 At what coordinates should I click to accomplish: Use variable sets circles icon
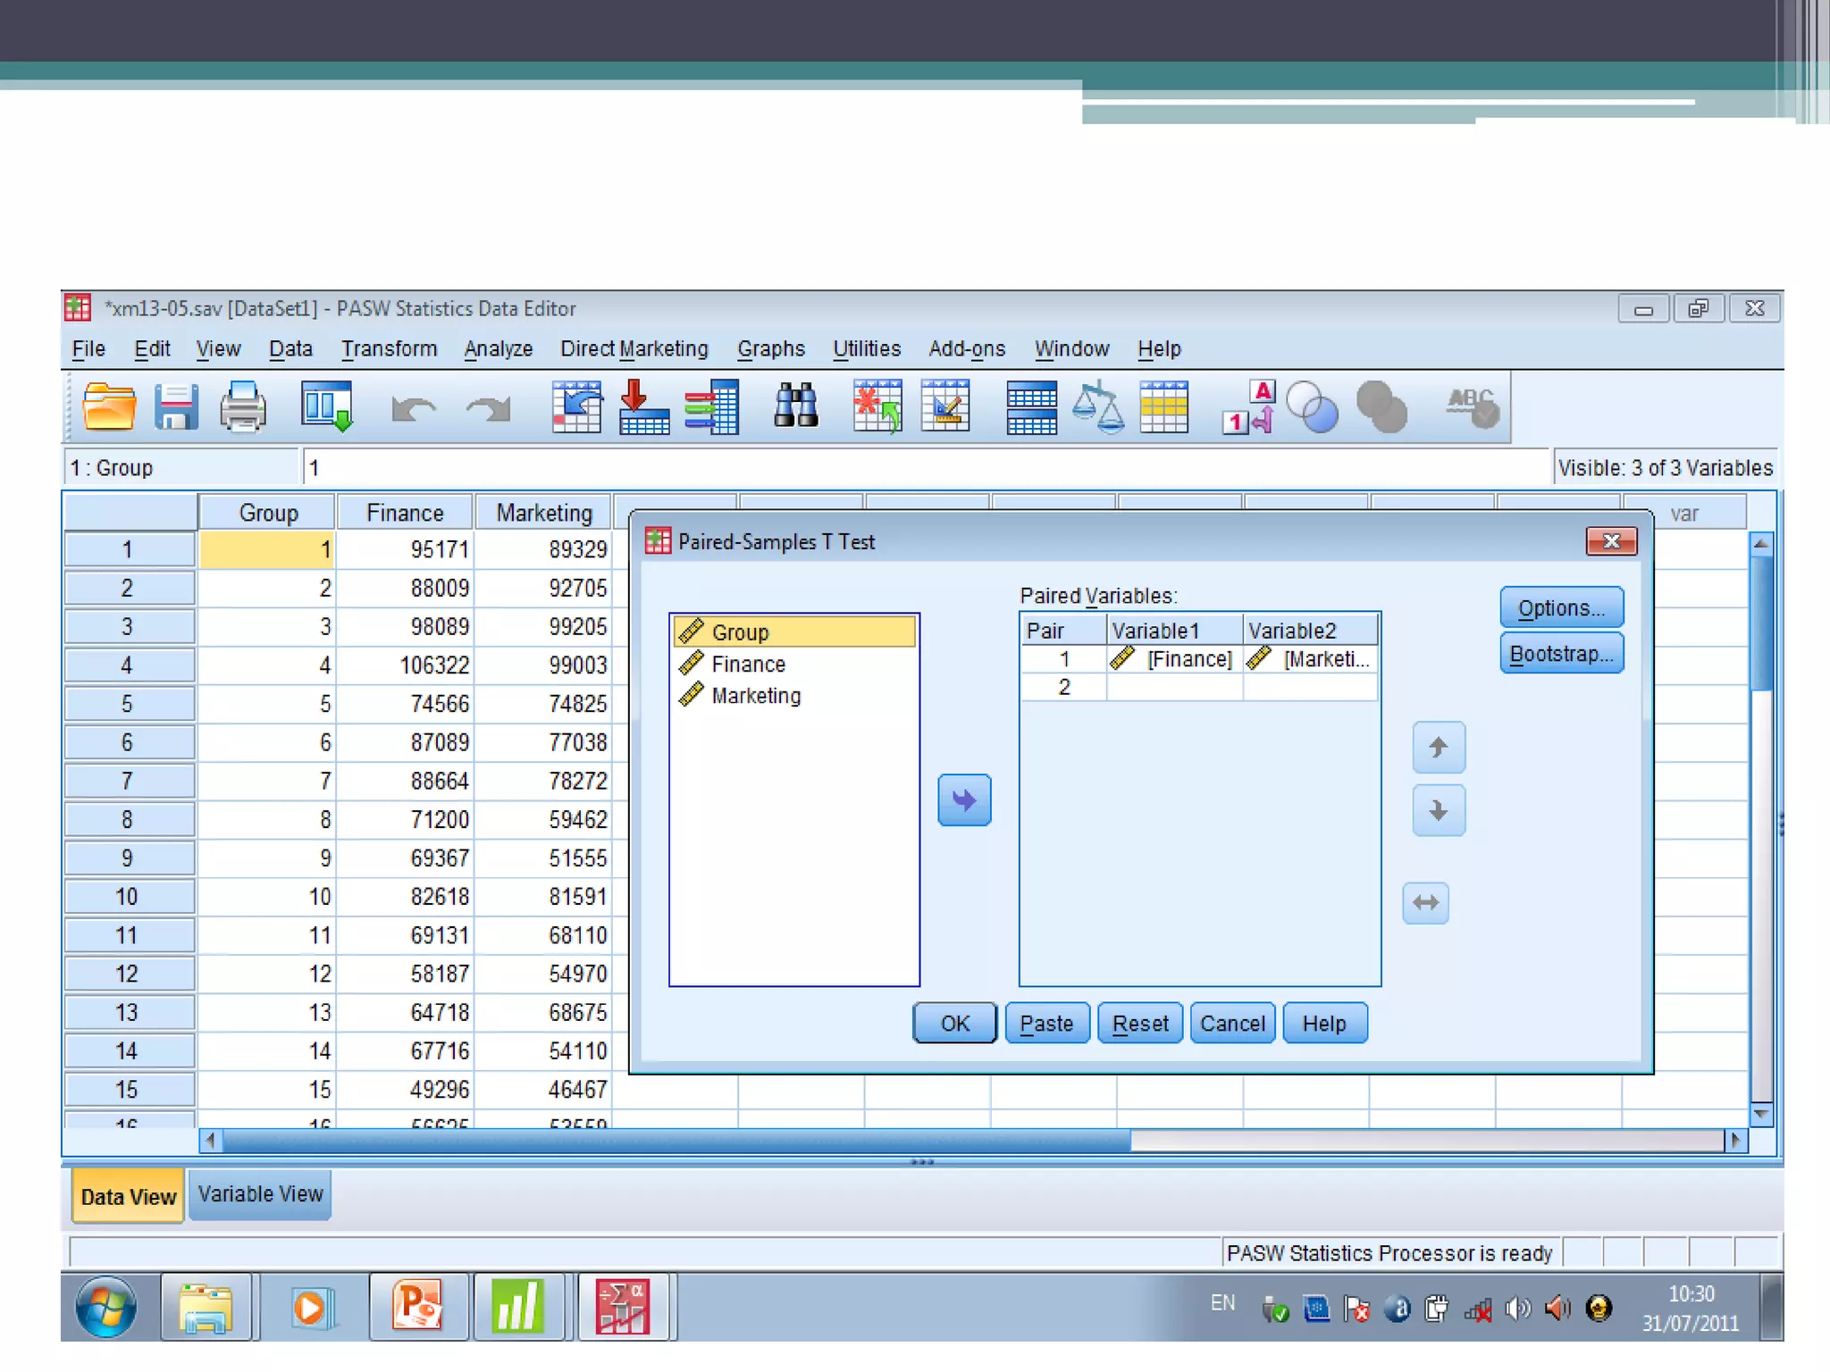(x=1313, y=407)
